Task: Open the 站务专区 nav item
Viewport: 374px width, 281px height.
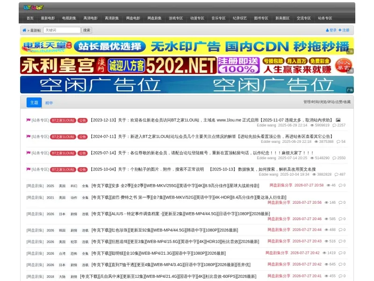Action: point(325,18)
